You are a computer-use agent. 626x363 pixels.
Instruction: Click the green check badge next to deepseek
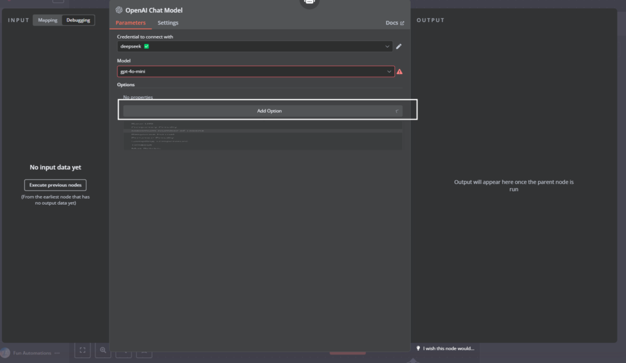147,46
